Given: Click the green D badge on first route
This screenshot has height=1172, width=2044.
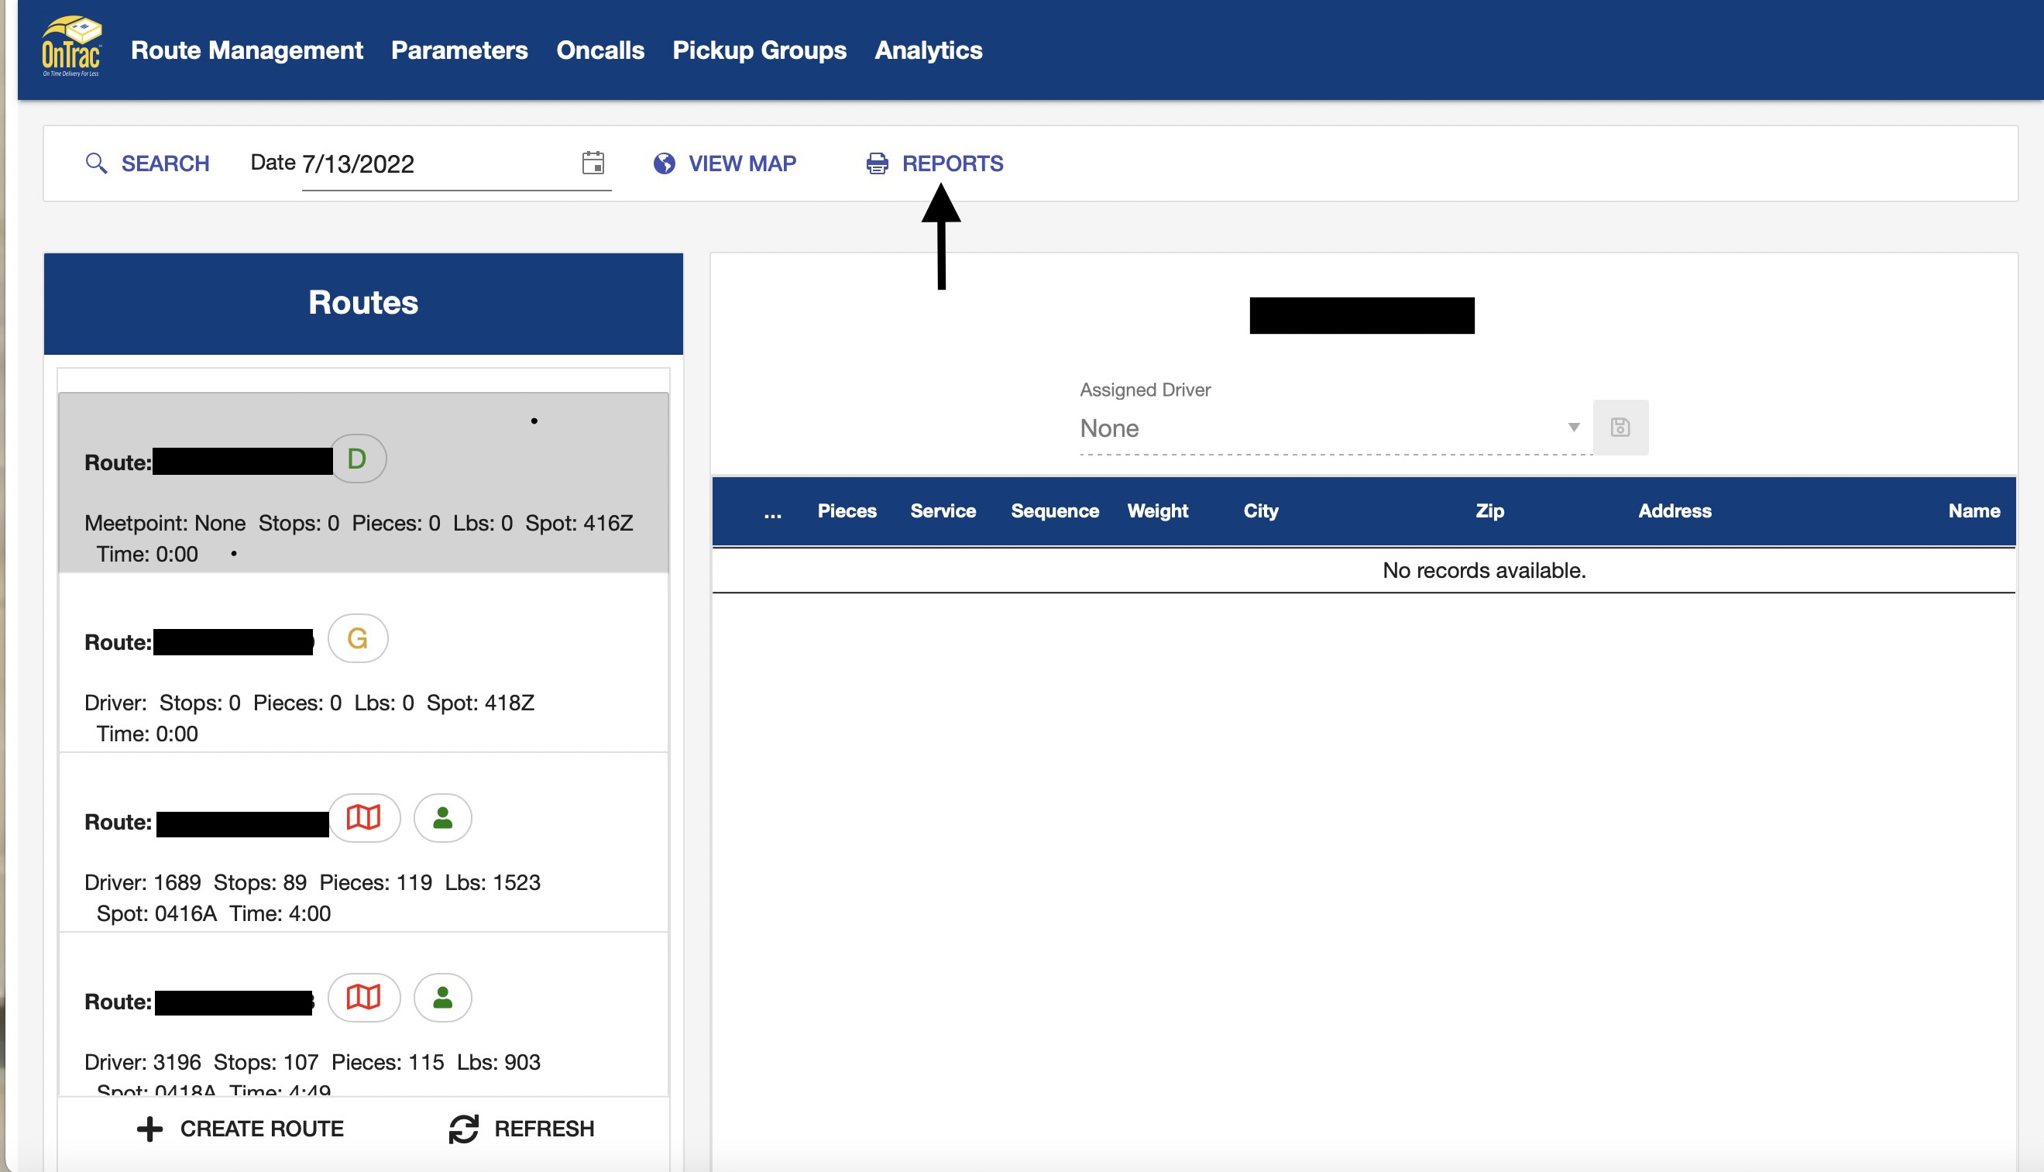Looking at the screenshot, I should tap(357, 459).
